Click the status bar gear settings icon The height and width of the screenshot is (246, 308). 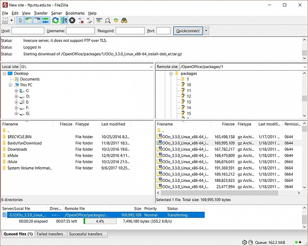(244, 242)
